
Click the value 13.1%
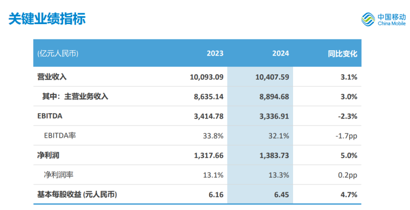tap(213, 175)
